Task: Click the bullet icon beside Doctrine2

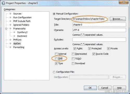Action: [x=14, y=36]
